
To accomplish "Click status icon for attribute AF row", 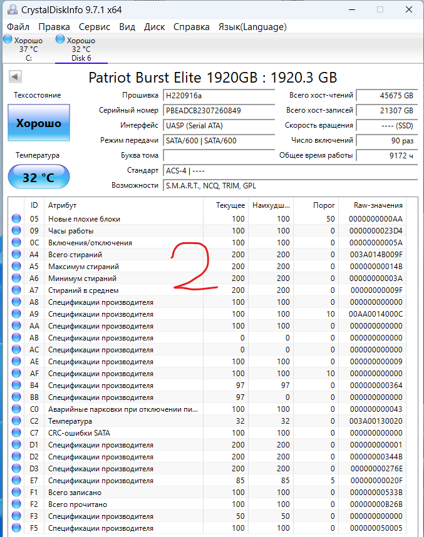I will click(x=16, y=373).
